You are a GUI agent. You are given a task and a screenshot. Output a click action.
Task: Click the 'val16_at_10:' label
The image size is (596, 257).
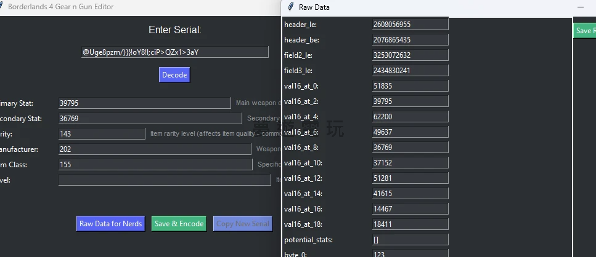[x=303, y=163]
